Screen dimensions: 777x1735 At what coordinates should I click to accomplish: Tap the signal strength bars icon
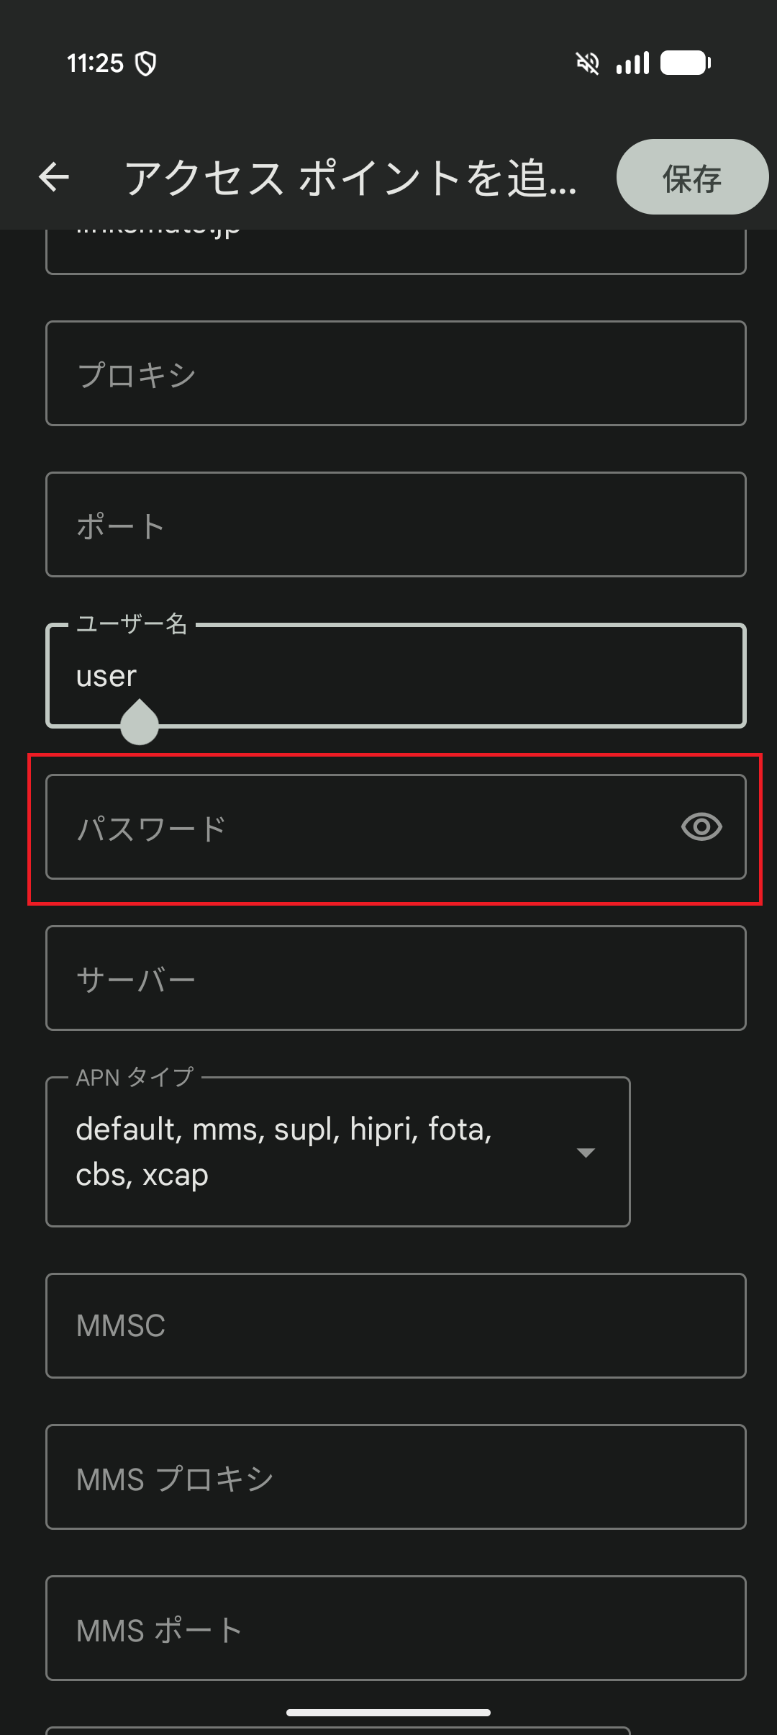(632, 63)
